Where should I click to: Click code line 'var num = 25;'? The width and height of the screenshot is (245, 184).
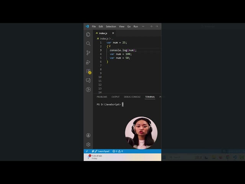pos(117,43)
